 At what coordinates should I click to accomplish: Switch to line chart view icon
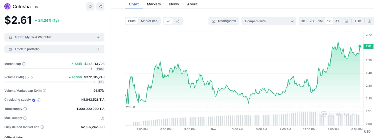click(x=168, y=21)
